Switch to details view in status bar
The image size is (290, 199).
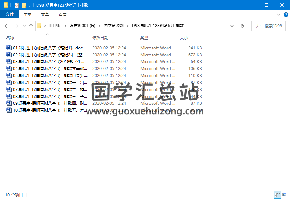click(x=277, y=195)
